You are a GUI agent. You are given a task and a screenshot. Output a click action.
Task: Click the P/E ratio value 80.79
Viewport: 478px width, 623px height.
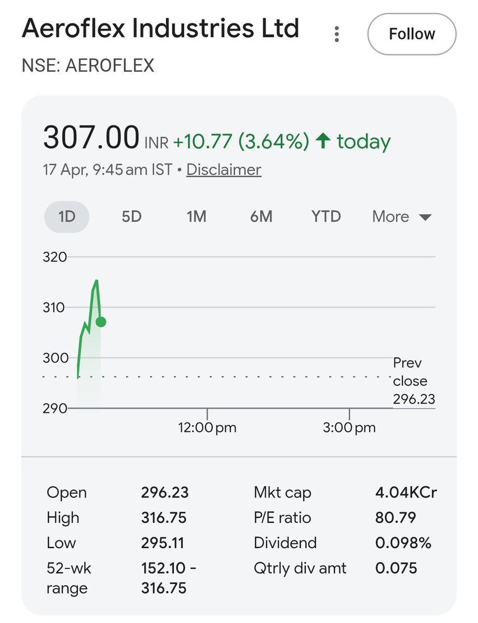(395, 518)
